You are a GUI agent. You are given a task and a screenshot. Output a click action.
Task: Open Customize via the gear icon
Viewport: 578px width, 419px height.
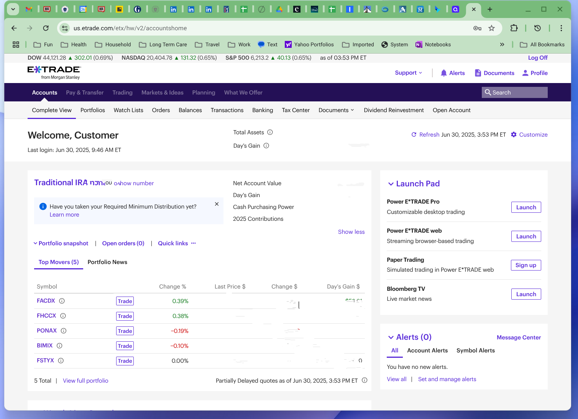[514, 135]
